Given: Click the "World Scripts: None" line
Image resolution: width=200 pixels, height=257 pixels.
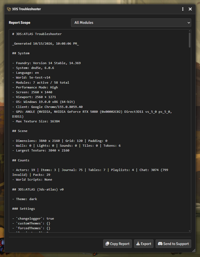Looking at the screenshot, I should [x=32, y=180].
